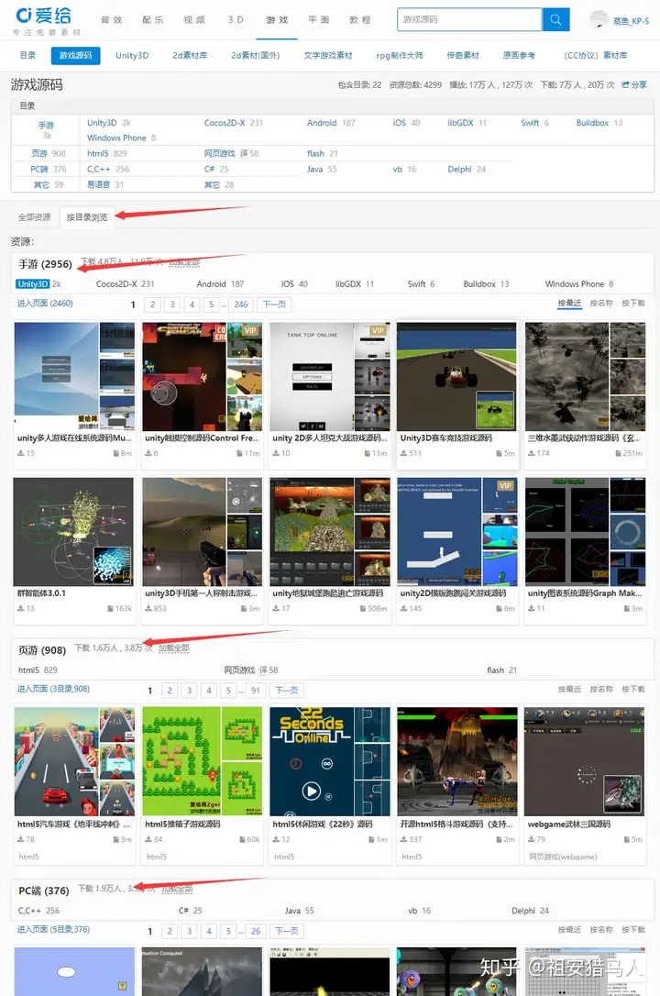Viewport: 660px width, 996px height.
Task: Open the 音效 top menu
Action: click(x=111, y=19)
